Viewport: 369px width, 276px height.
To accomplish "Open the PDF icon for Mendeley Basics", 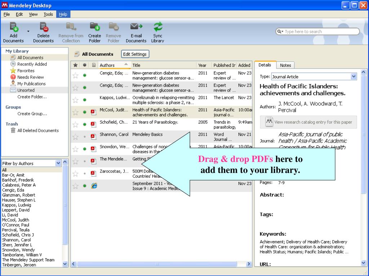I will tap(93, 137).
